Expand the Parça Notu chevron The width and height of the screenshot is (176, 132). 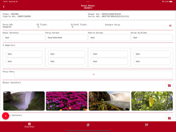pos(94,74)
